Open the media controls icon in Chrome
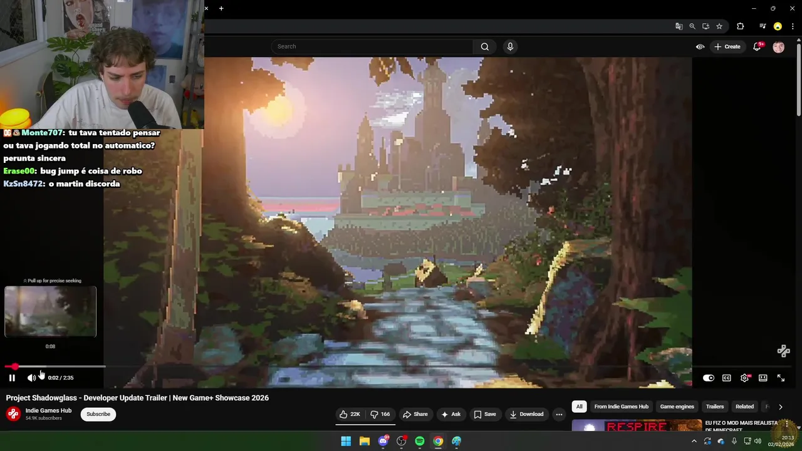Image resolution: width=802 pixels, height=451 pixels. pyautogui.click(x=763, y=26)
